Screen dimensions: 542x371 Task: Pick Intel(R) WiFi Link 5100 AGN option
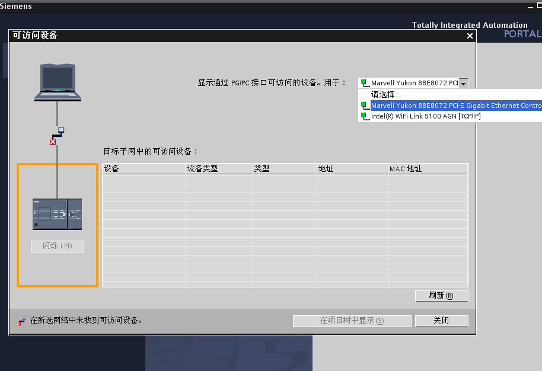pos(426,116)
